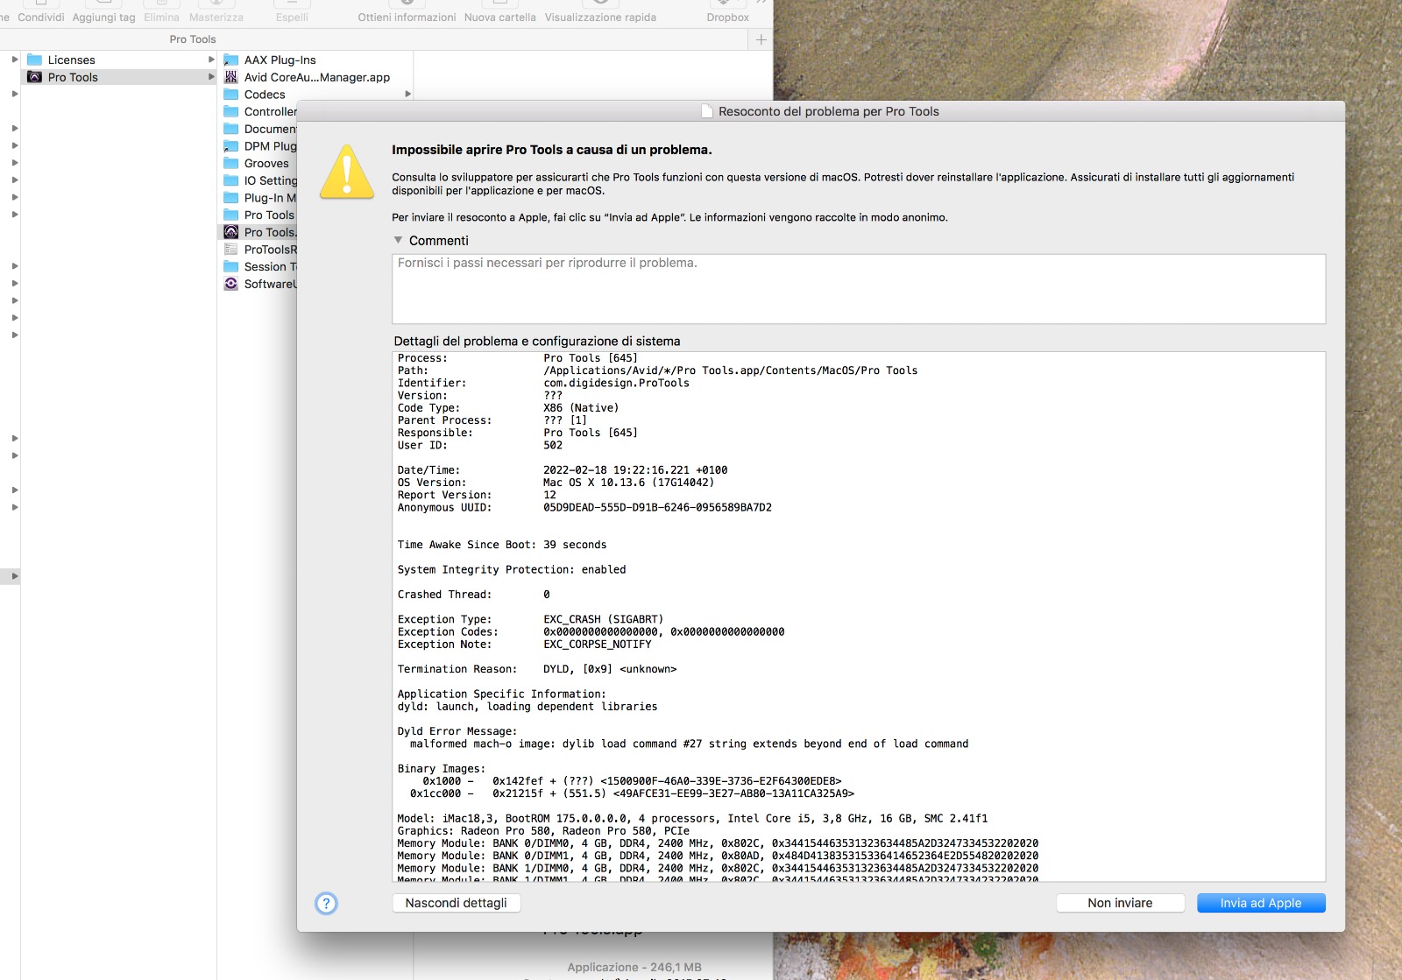Click Anonymous UUID value in report
1402x980 pixels.
[657, 507]
